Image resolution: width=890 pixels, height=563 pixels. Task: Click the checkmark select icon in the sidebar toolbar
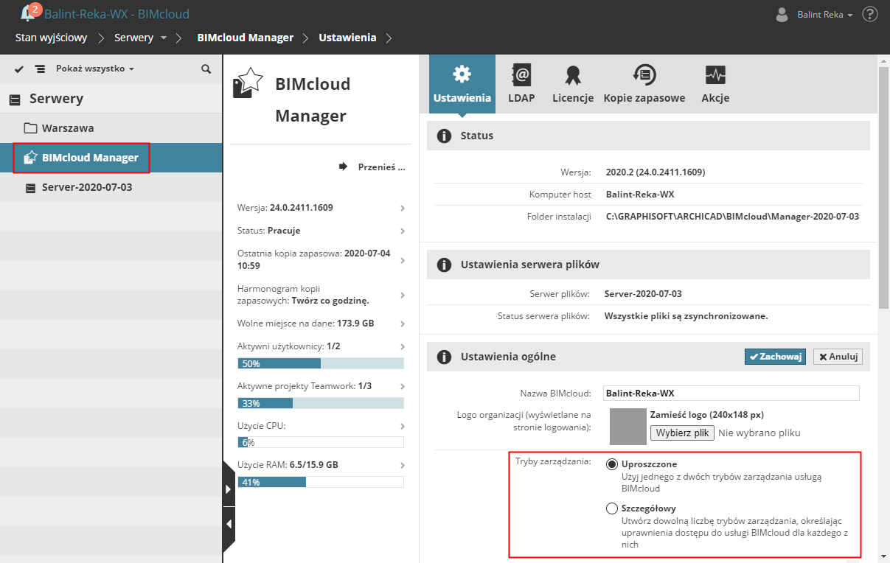click(19, 69)
